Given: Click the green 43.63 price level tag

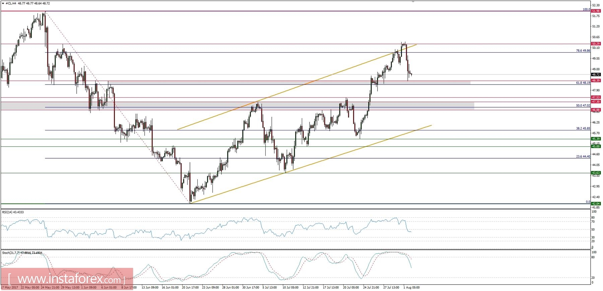Looking at the screenshot, I should click(x=596, y=173).
